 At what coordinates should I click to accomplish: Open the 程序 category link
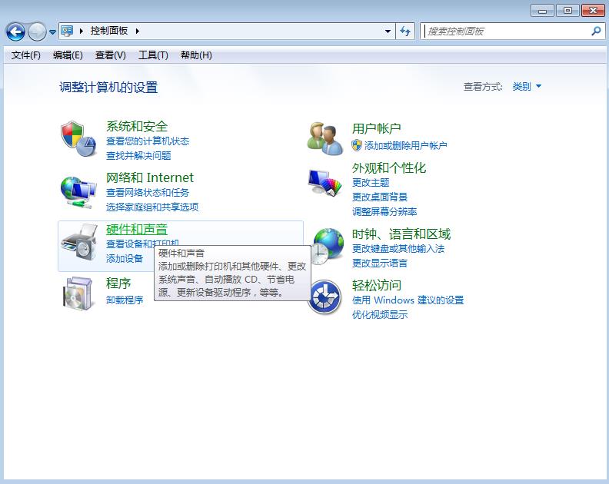[118, 283]
